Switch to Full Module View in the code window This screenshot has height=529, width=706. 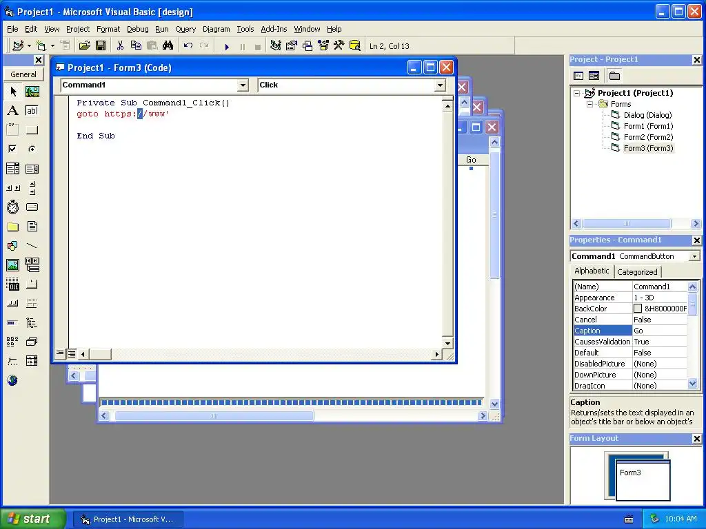[x=71, y=354]
